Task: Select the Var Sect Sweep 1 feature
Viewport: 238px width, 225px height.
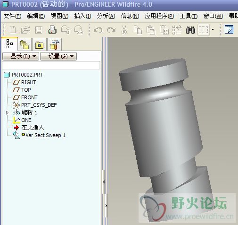Action: click(46, 135)
